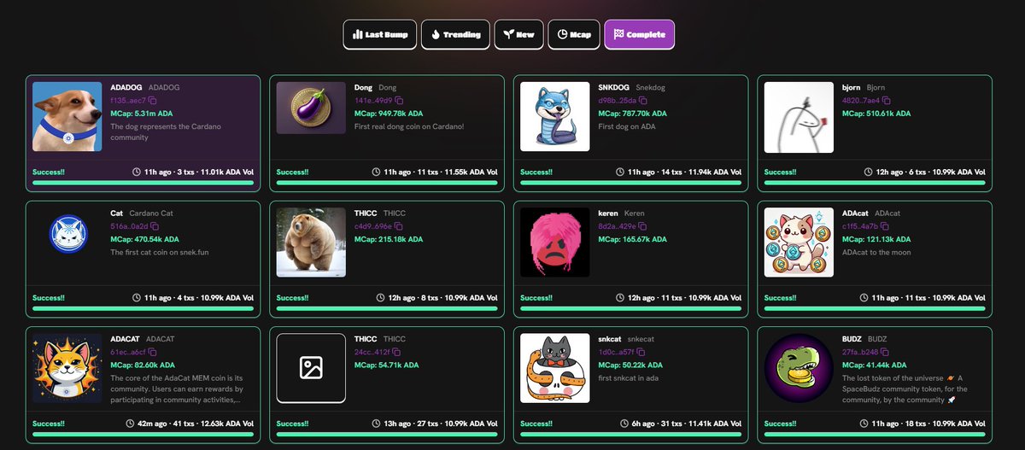Copy the snkcat address 1d0c..a57f
The image size is (1025, 450).
641,352
